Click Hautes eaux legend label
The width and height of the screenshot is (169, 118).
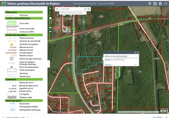pyautogui.click(x=25, y=76)
